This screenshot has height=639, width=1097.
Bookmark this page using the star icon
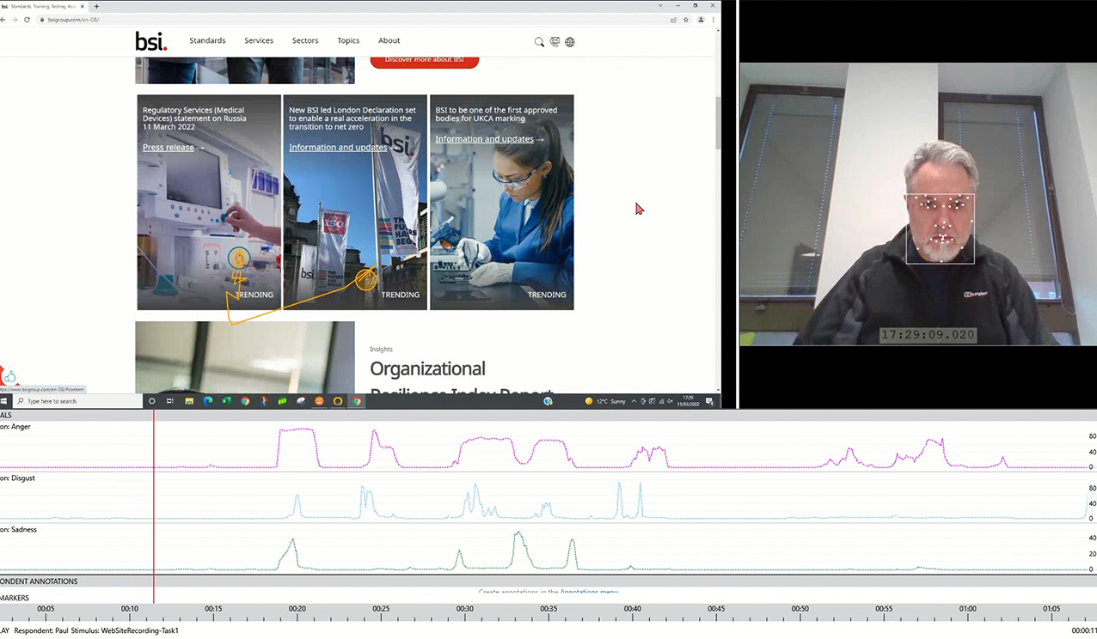click(685, 20)
